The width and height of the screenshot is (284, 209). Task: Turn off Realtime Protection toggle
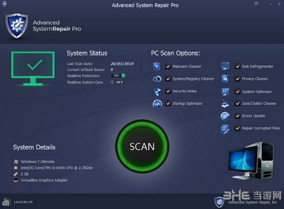click(x=118, y=76)
